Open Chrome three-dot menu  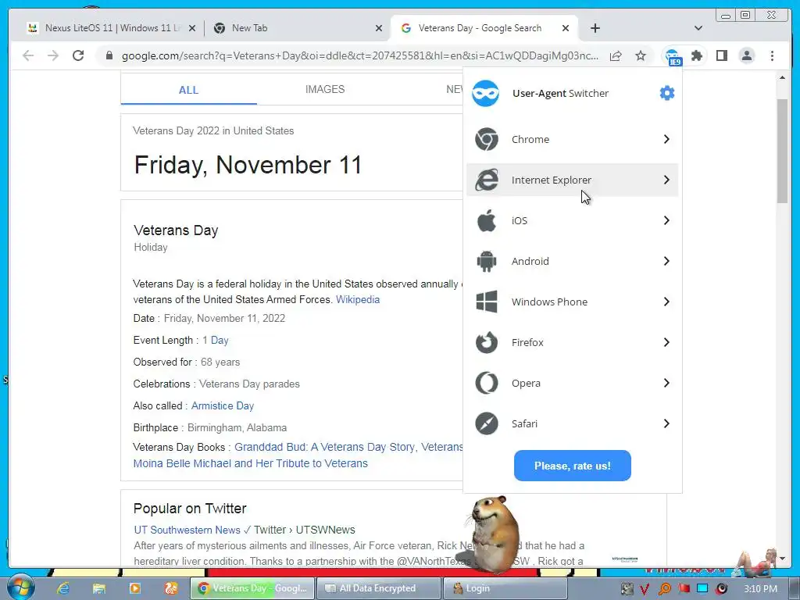coord(772,55)
